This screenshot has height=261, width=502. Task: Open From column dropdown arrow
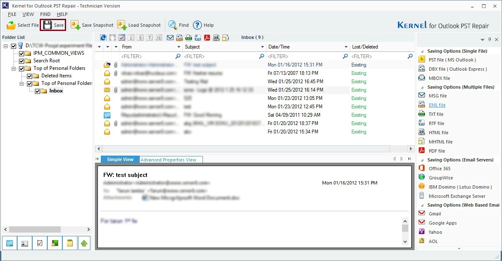pyautogui.click(x=179, y=47)
